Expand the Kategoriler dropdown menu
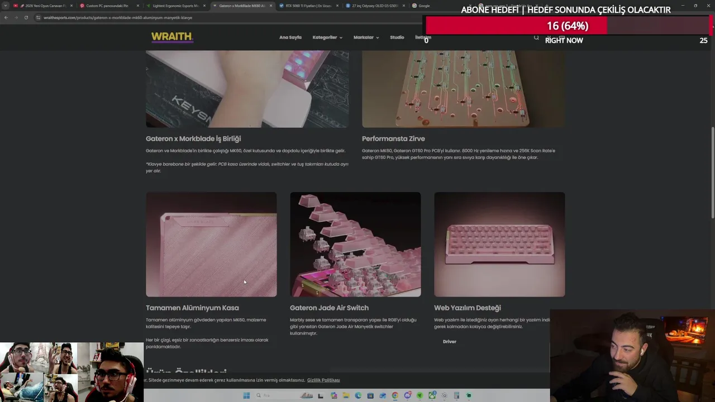This screenshot has width=715, height=402. tap(327, 37)
